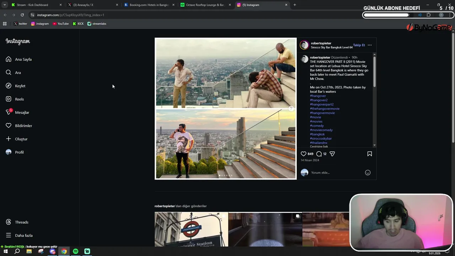Open Windows Start menu
Image resolution: width=455 pixels, height=256 pixels.
click(5, 251)
